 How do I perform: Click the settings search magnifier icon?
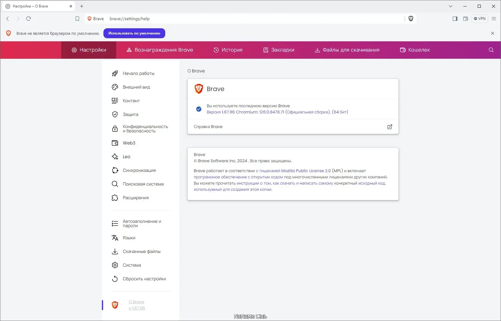pyautogui.click(x=491, y=50)
